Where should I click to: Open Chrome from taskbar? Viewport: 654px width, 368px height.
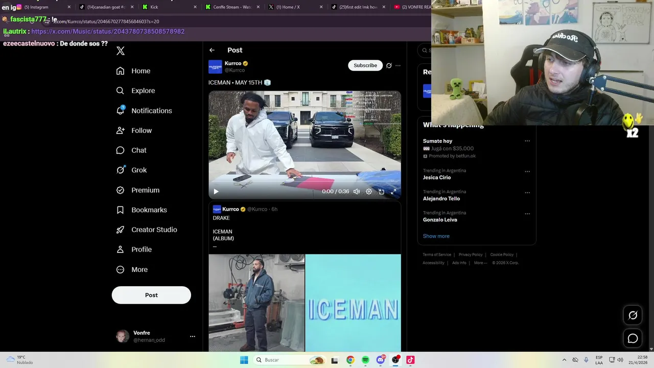click(350, 360)
